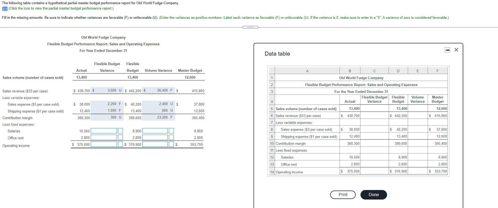Select column C header in data table
The image size is (498, 208).
coord(374,71)
